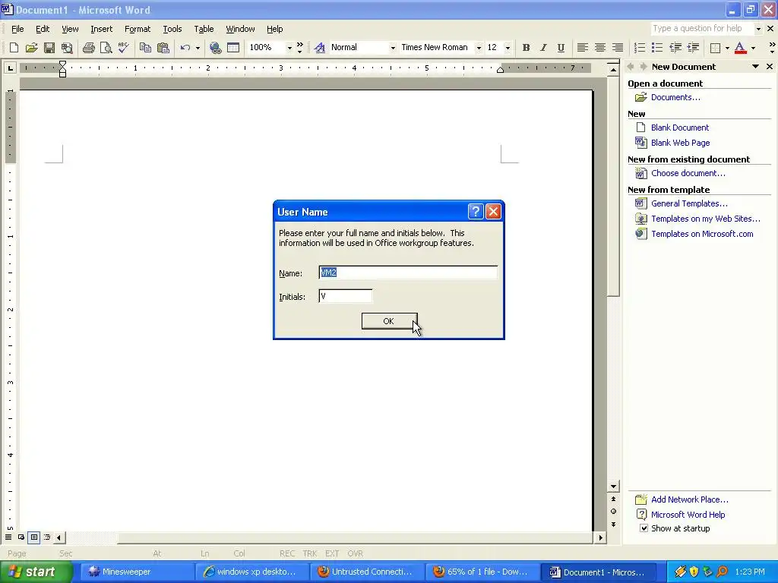
Task: Switch to Web Layout view button
Action: pos(21,537)
